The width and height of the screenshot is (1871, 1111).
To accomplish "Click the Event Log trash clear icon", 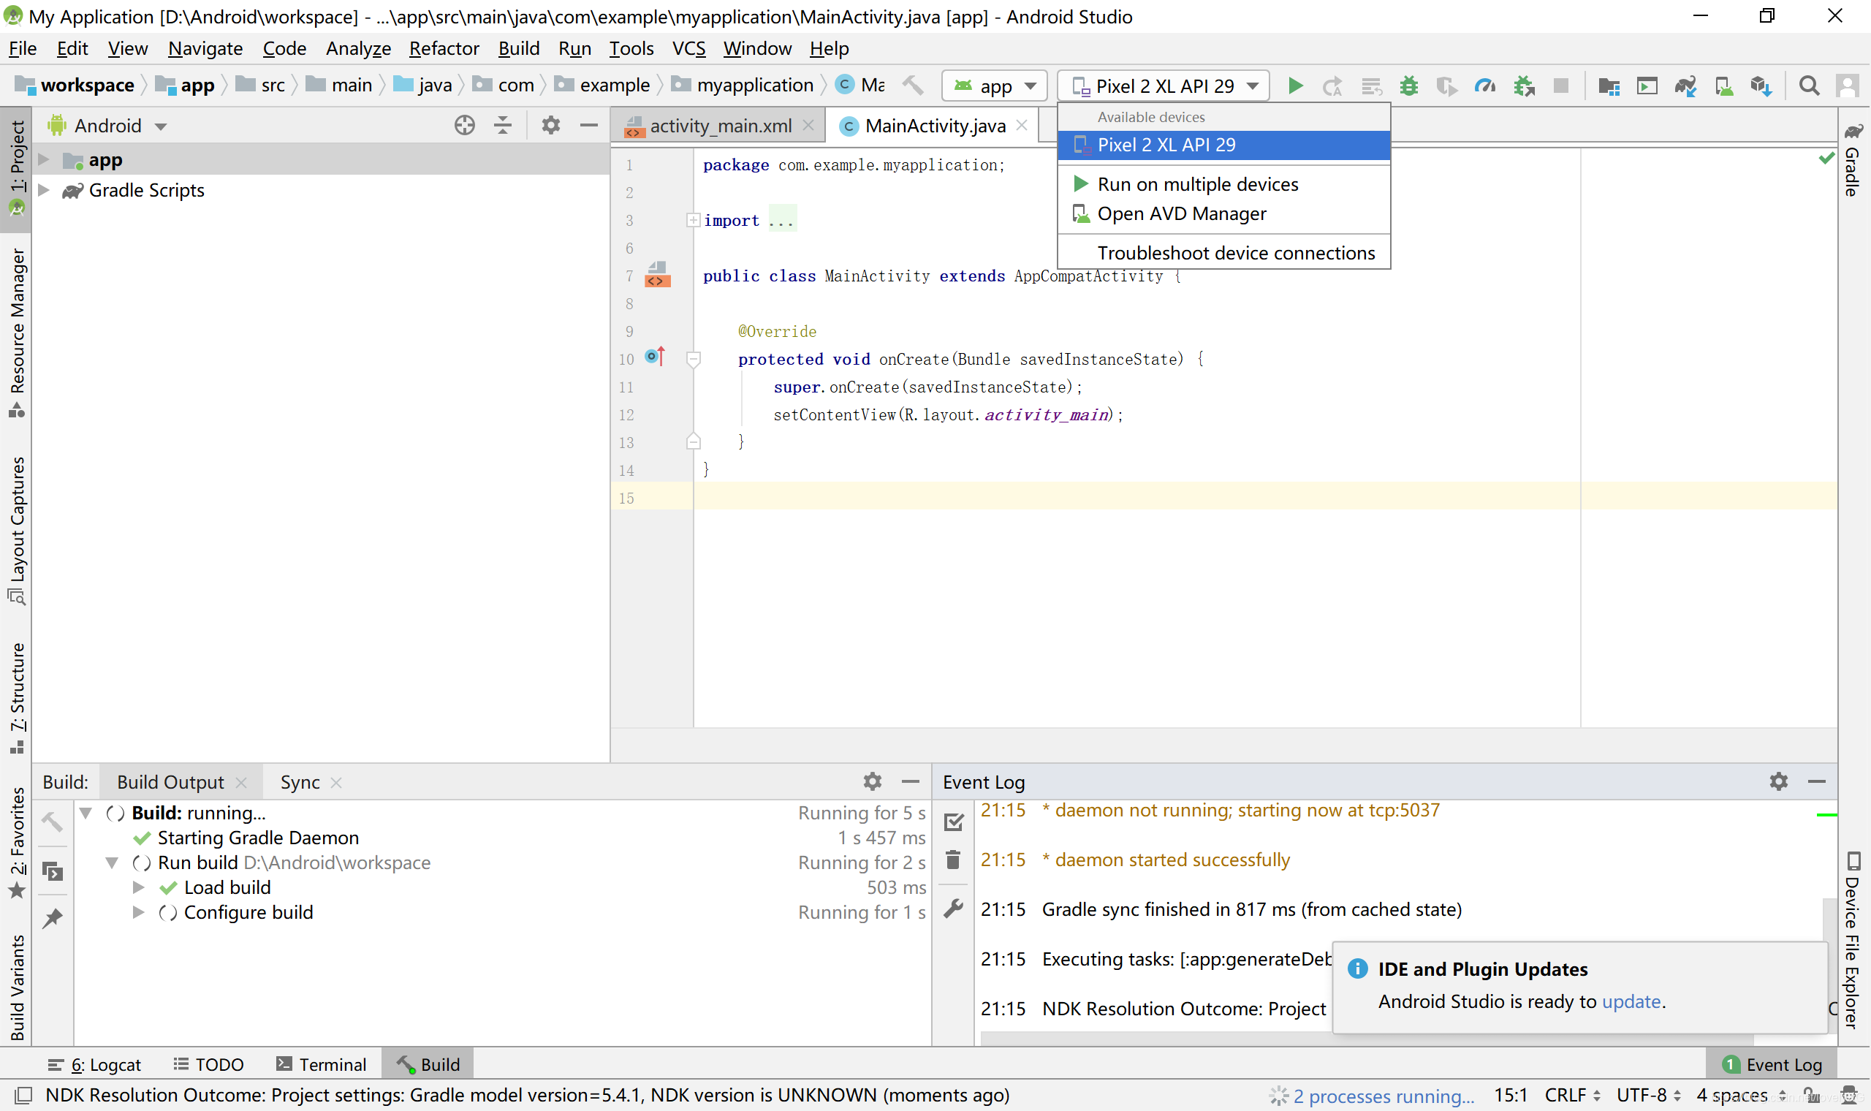I will pyautogui.click(x=953, y=860).
